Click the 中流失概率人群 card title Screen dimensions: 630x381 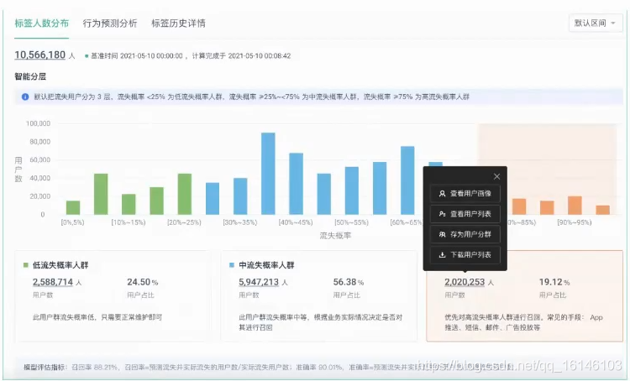coord(266,265)
